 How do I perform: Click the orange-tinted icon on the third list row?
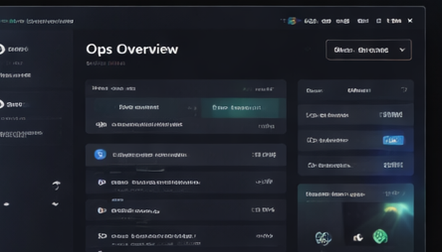click(x=102, y=211)
